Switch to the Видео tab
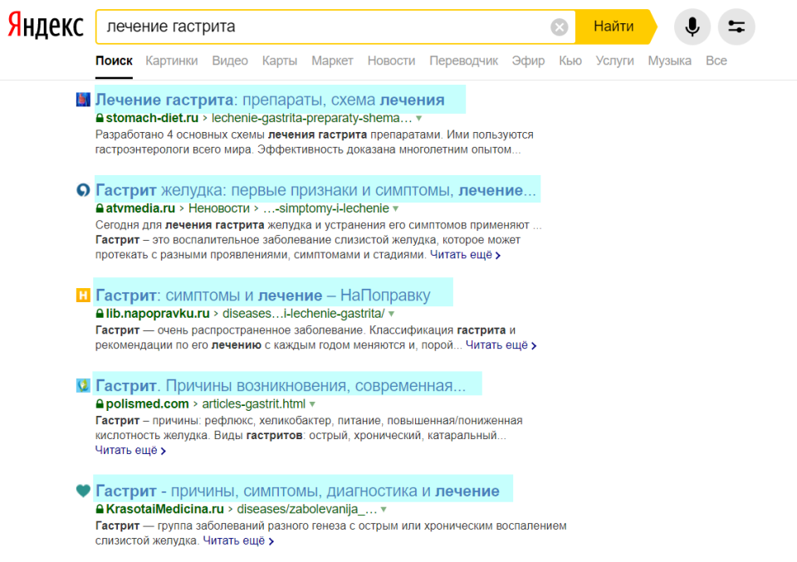 (230, 61)
